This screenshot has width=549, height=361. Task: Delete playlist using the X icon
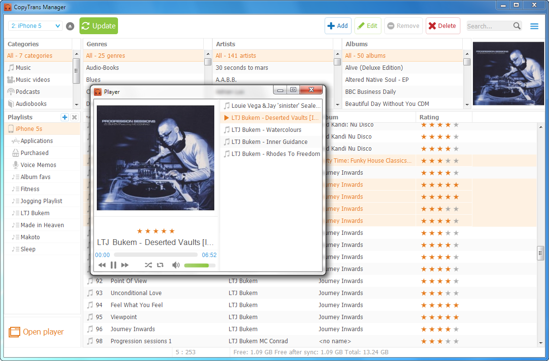(x=74, y=117)
